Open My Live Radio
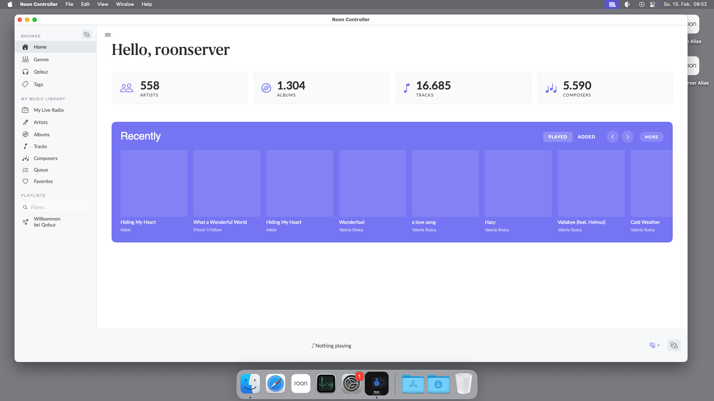The image size is (714, 401). [48, 110]
